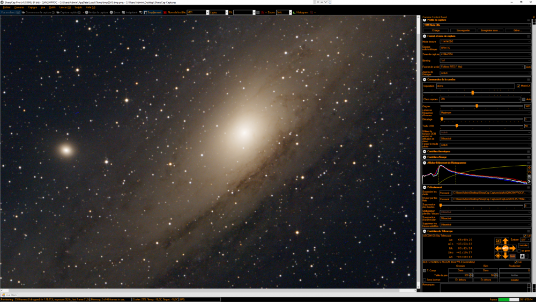Toggle the Mode LX checkbox
This screenshot has height=302, width=536.
[518, 86]
